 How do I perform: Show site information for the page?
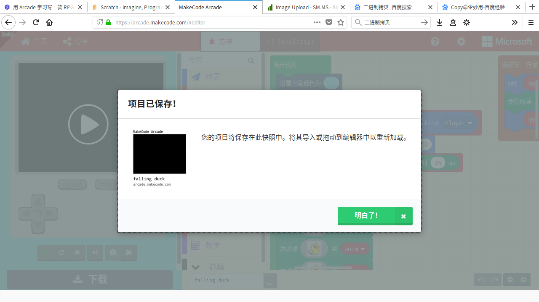click(100, 22)
